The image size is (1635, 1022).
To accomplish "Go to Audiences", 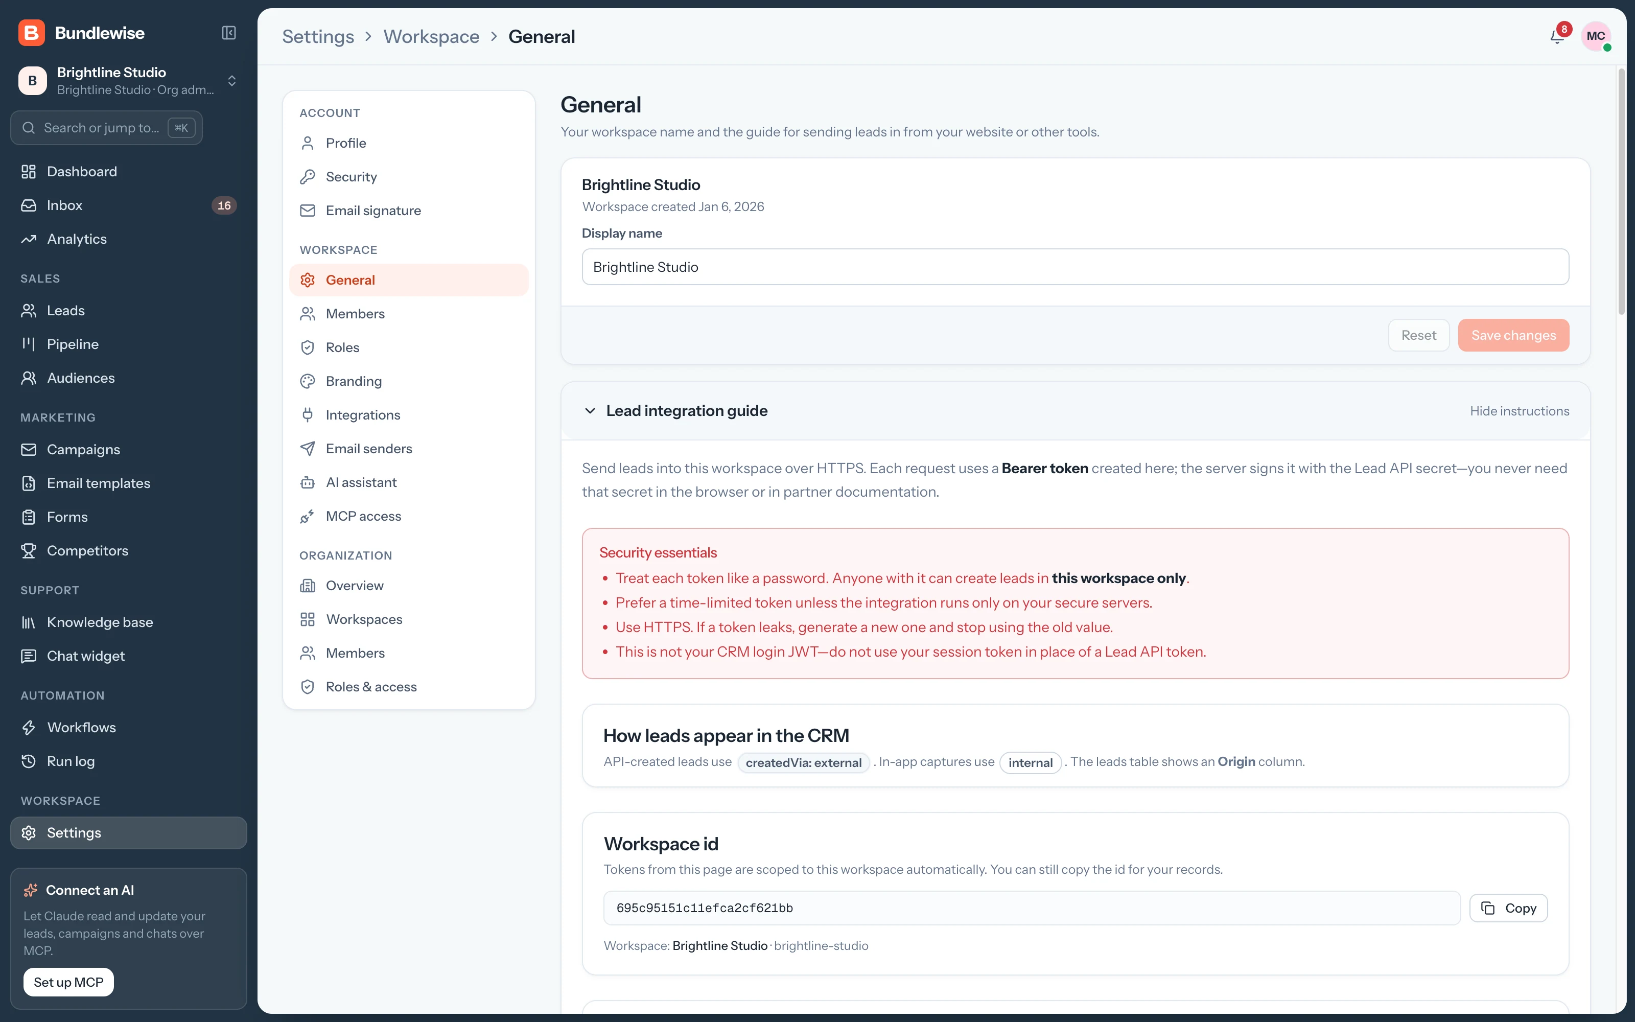I will click(128, 378).
